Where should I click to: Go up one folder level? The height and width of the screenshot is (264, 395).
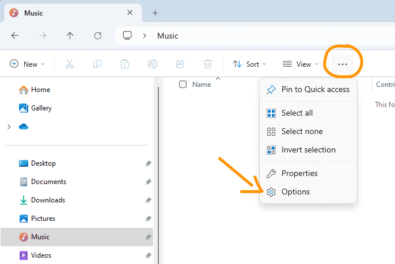click(70, 36)
